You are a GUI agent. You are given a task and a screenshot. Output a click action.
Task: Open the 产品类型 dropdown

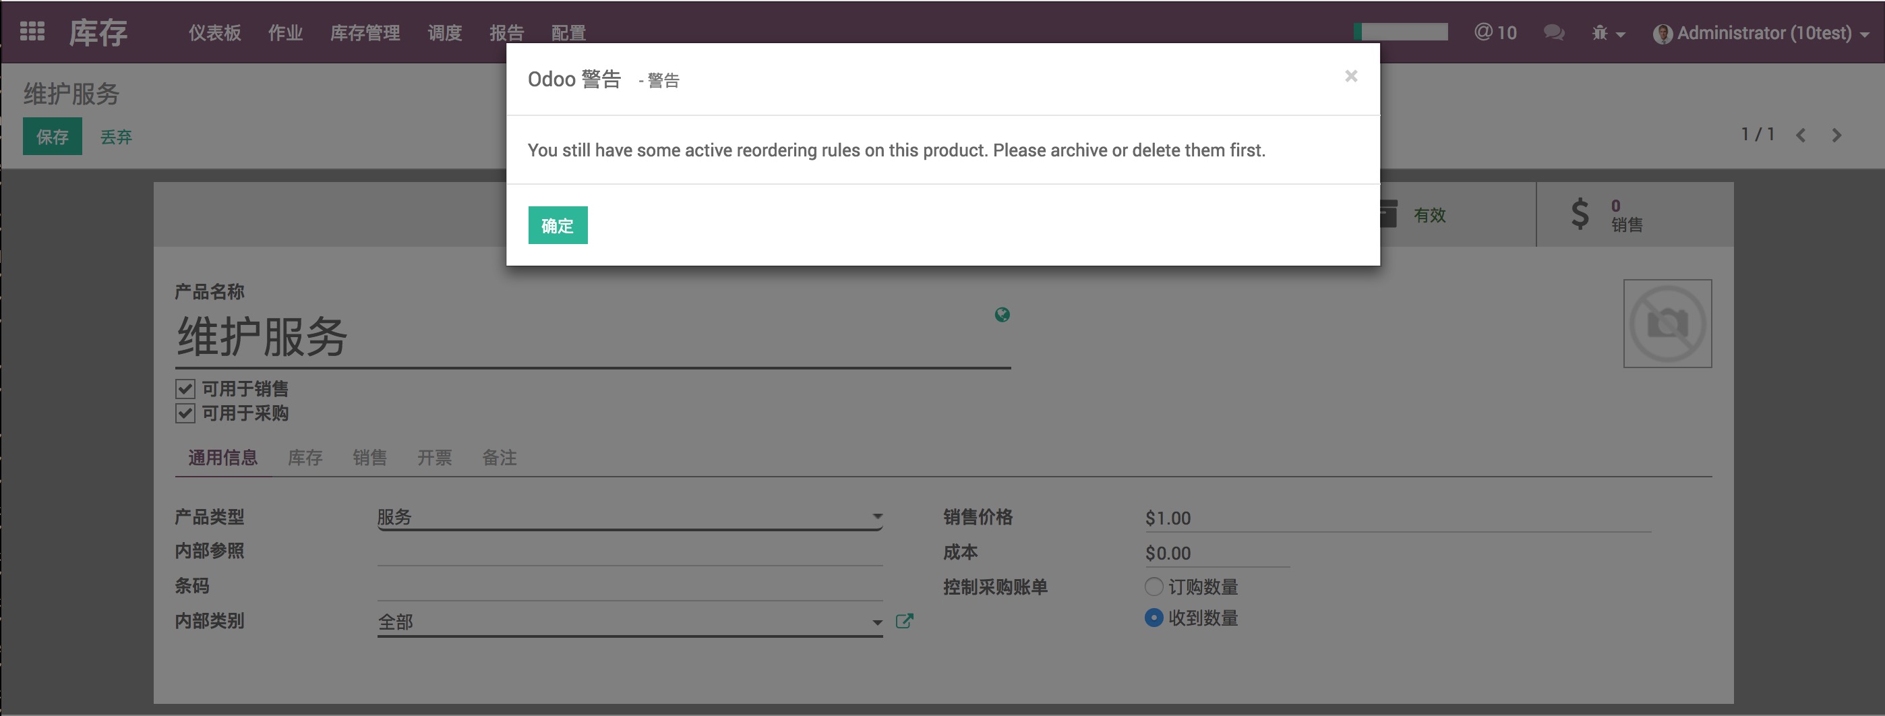877,516
